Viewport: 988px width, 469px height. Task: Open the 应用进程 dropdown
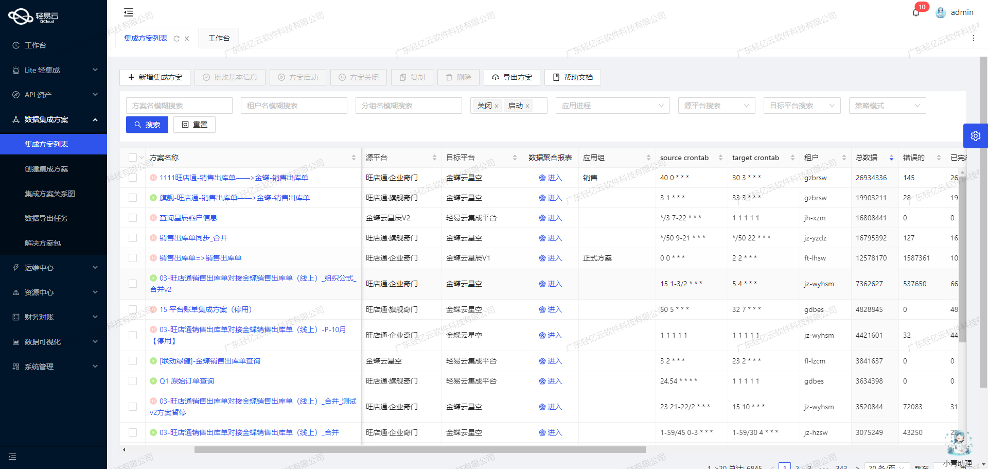point(612,105)
